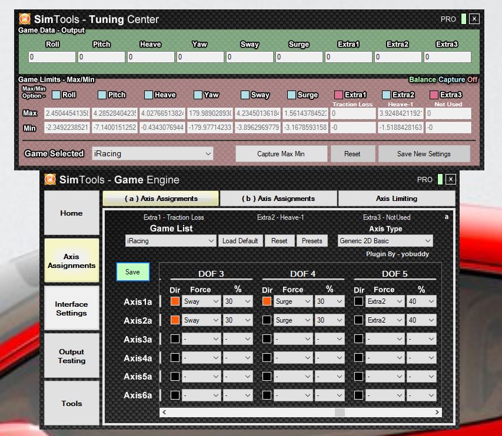Open Game Selected iRacing dropdown in Tuning Center
502x436 pixels.
tap(152, 154)
